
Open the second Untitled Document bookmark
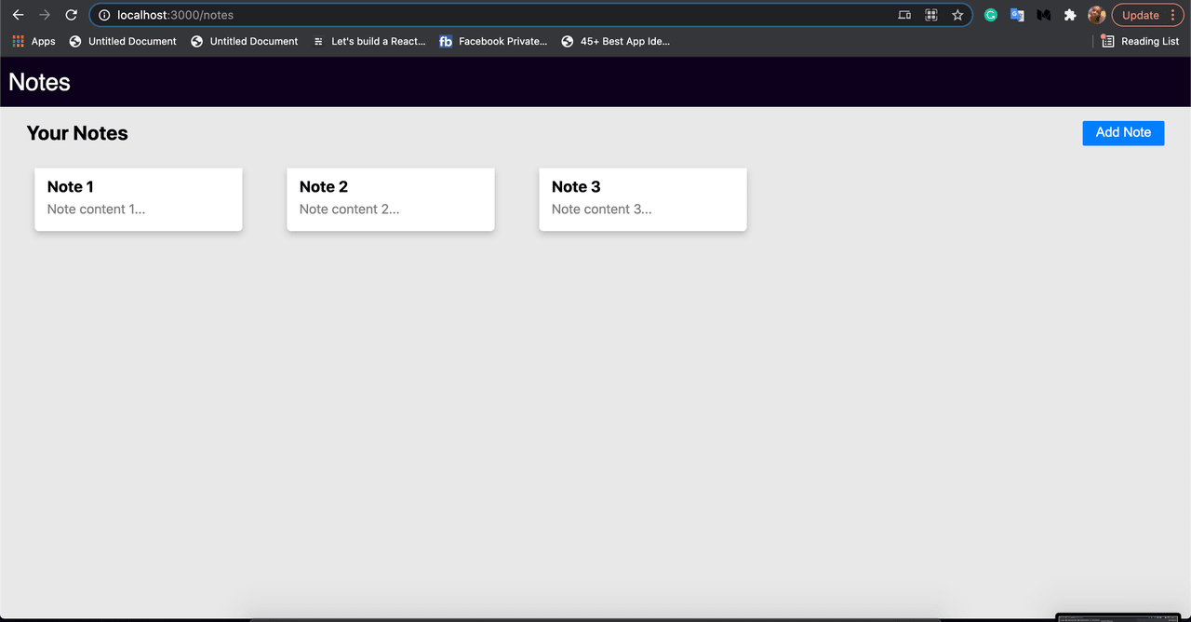point(245,41)
